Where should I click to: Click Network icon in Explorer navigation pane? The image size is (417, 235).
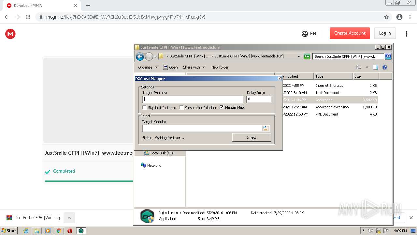tap(143, 165)
